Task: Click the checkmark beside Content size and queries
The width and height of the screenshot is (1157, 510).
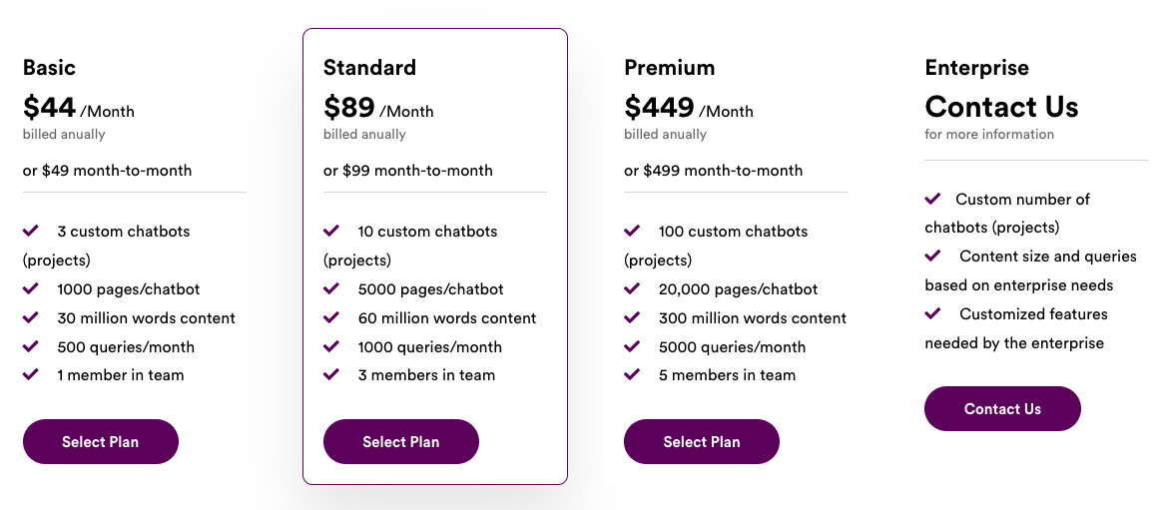Action: pos(933,255)
